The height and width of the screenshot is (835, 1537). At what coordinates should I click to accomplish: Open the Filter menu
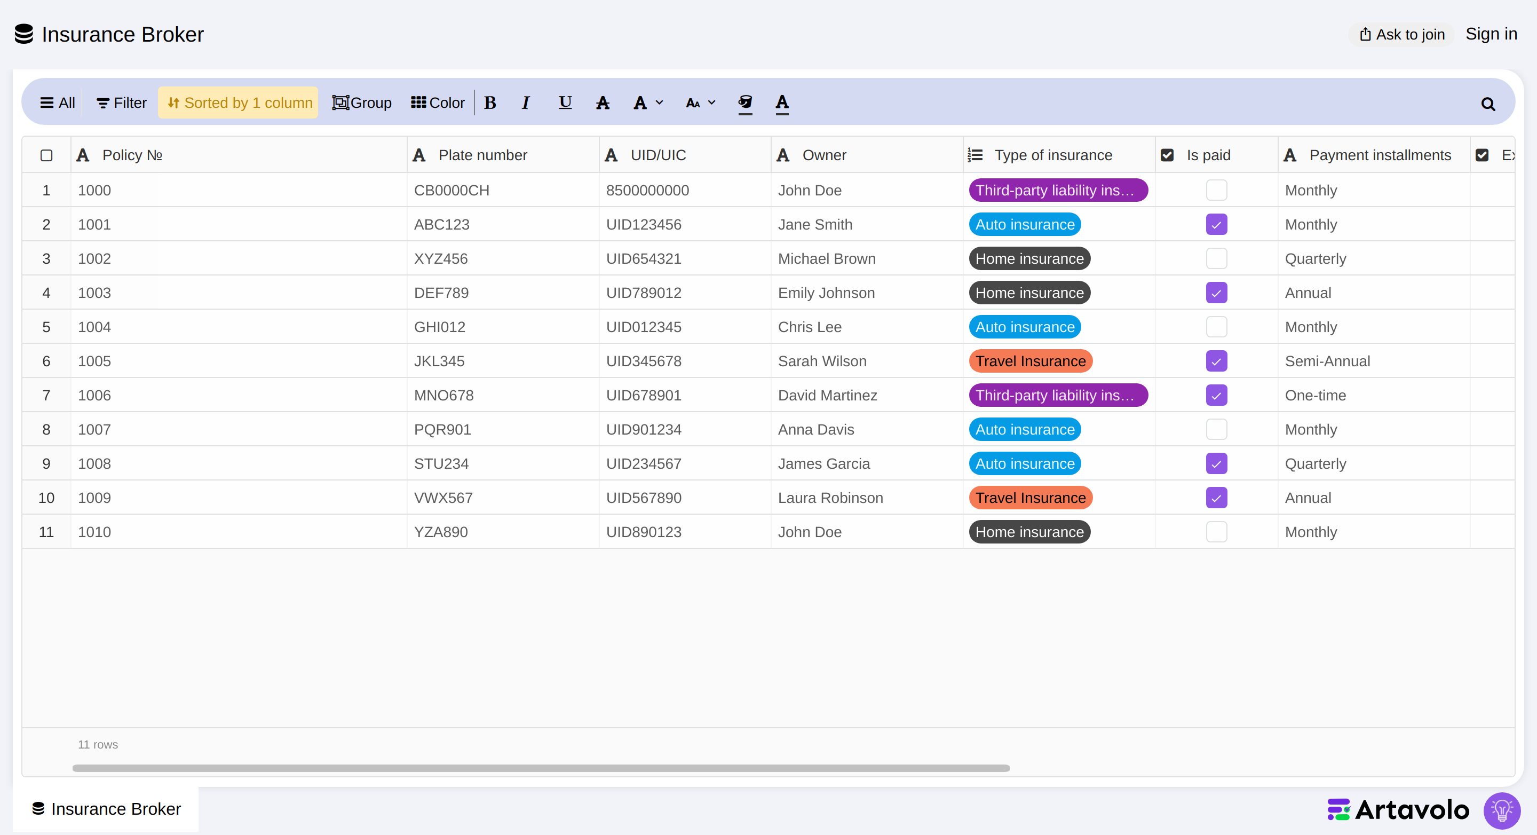coord(122,103)
